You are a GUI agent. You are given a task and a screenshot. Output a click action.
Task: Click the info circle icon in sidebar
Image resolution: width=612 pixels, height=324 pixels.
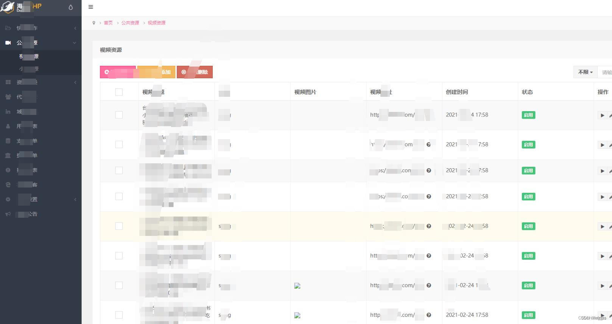tap(8, 170)
